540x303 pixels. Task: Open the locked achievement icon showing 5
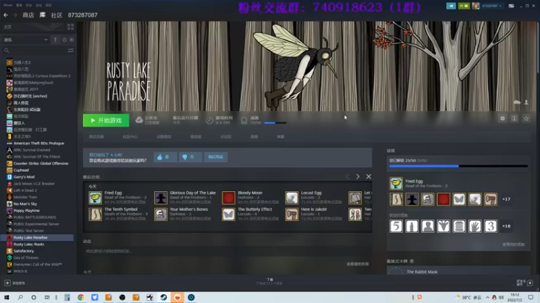click(x=396, y=226)
